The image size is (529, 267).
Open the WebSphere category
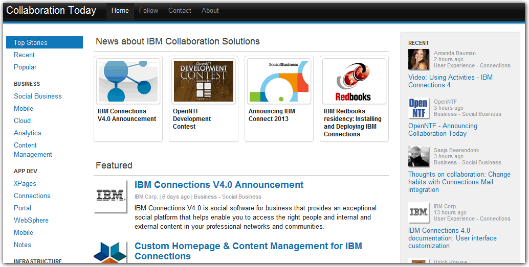tap(31, 220)
